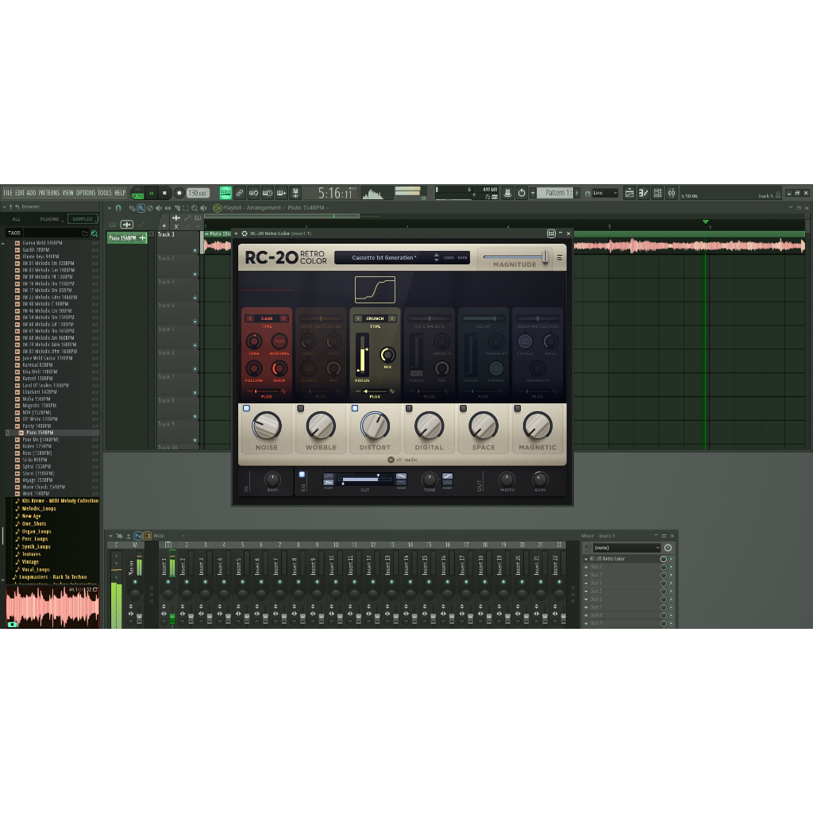Toggle Pattern/Song mode switch
813x813 pixels.
coord(137,193)
